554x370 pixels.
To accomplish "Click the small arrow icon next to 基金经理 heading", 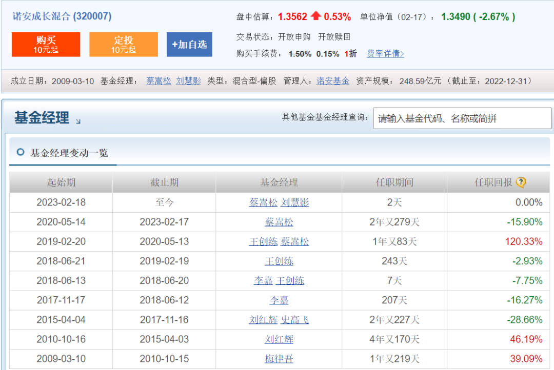I will (78, 121).
